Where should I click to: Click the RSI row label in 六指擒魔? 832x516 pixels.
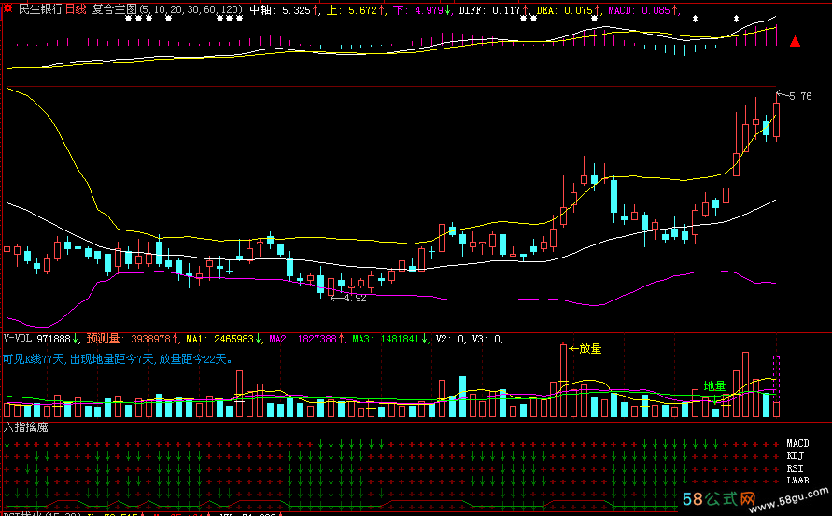click(795, 468)
